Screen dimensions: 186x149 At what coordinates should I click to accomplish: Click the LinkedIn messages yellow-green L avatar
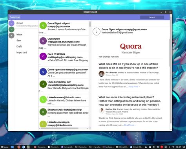point(43,124)
